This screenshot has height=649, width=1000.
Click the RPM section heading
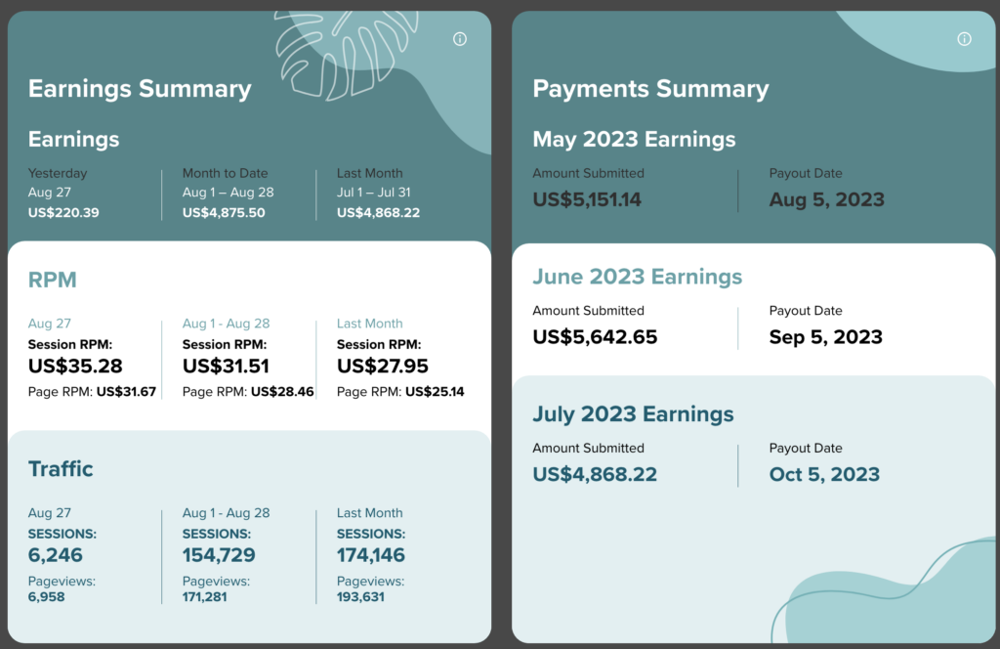[53, 280]
